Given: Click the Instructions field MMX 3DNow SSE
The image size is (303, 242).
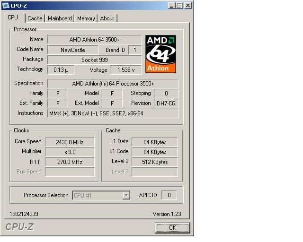Looking at the screenshot, I should point(113,113).
